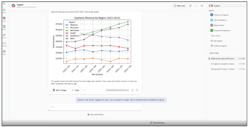249x127 pixels.
Task: Click Copilot logo in chat header
Action: click(x=13, y=6)
